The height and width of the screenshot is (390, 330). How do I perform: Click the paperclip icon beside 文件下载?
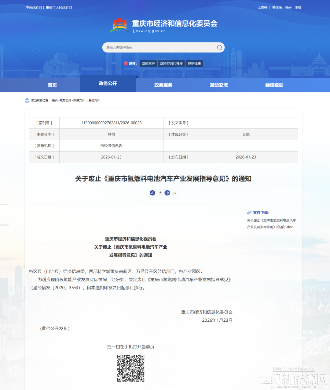point(249,213)
